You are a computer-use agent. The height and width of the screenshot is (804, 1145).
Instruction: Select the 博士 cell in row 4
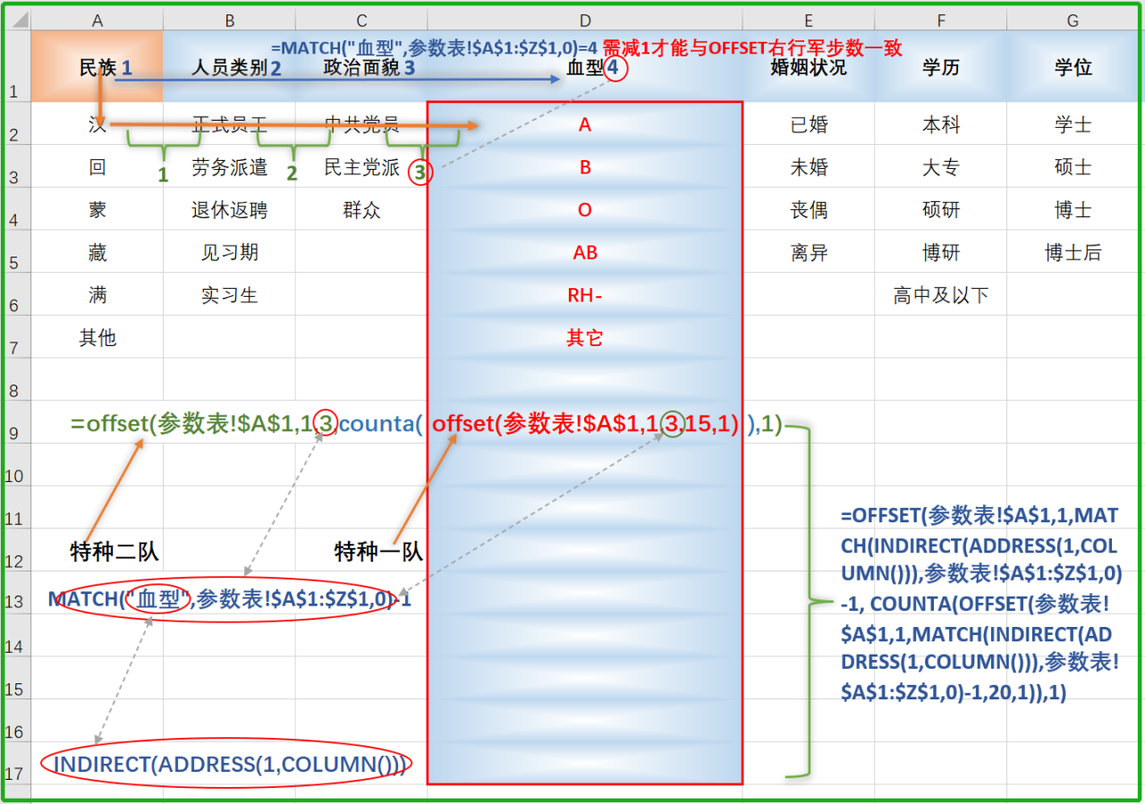tap(1073, 209)
